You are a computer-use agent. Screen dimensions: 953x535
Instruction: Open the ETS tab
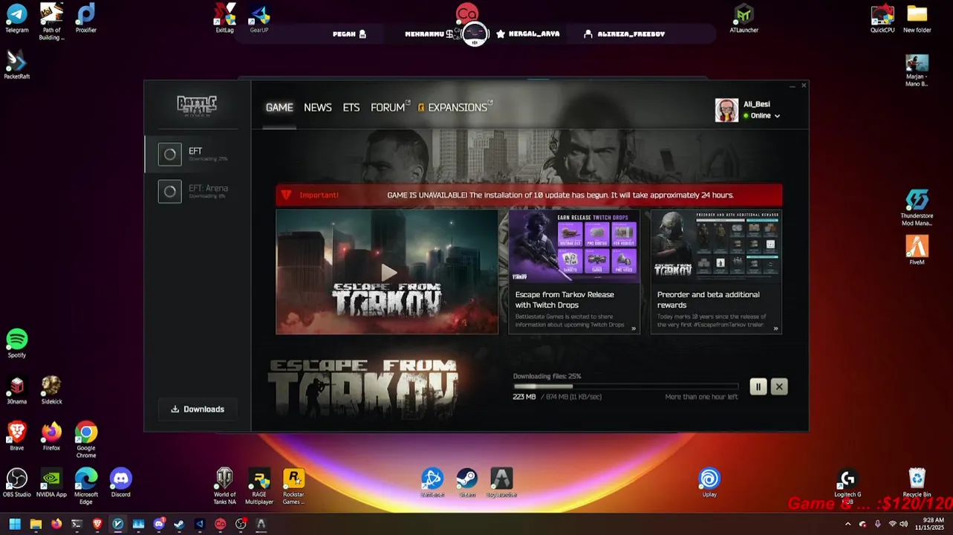pyautogui.click(x=351, y=108)
